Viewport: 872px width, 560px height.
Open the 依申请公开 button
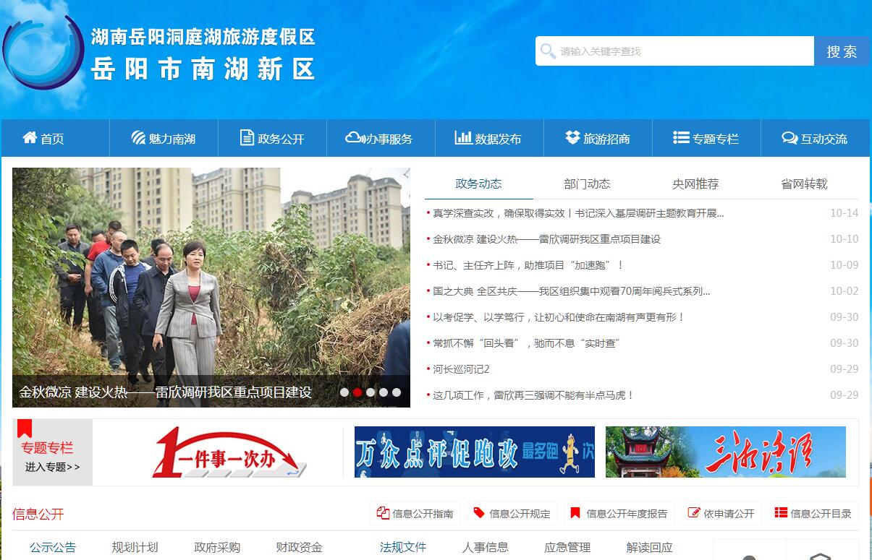721,514
